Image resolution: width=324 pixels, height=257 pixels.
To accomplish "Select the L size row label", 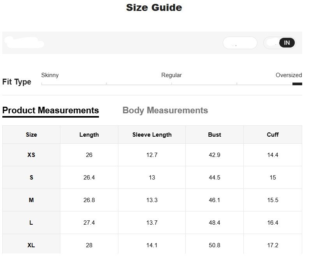I will pos(32,223).
